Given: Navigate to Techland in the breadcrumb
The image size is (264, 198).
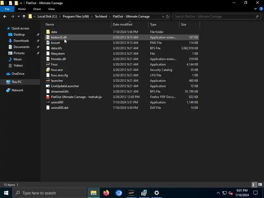Looking at the screenshot, I should tap(101, 16).
